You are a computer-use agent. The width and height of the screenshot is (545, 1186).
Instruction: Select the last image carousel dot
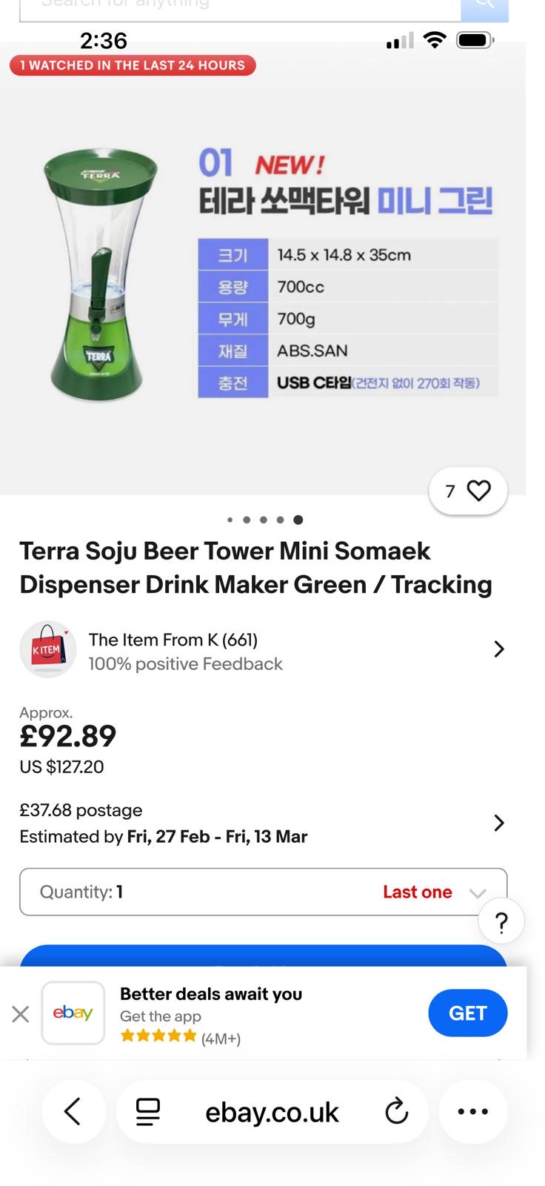pos(298,520)
